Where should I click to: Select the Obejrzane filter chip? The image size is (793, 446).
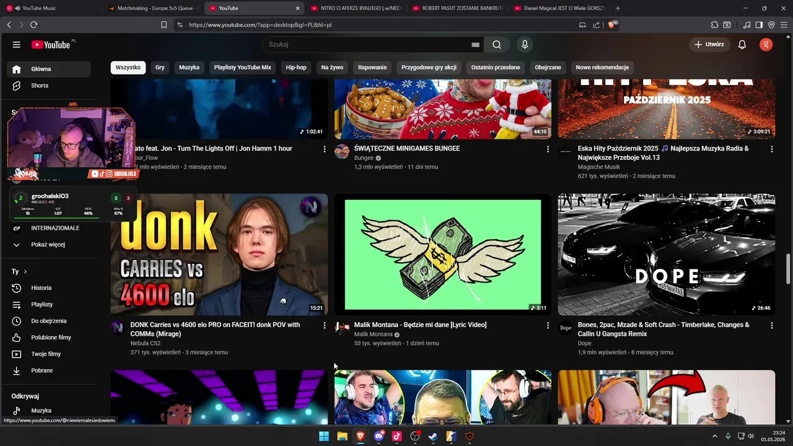548,68
